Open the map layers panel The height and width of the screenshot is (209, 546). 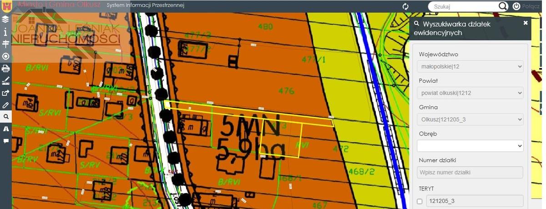coord(5,20)
